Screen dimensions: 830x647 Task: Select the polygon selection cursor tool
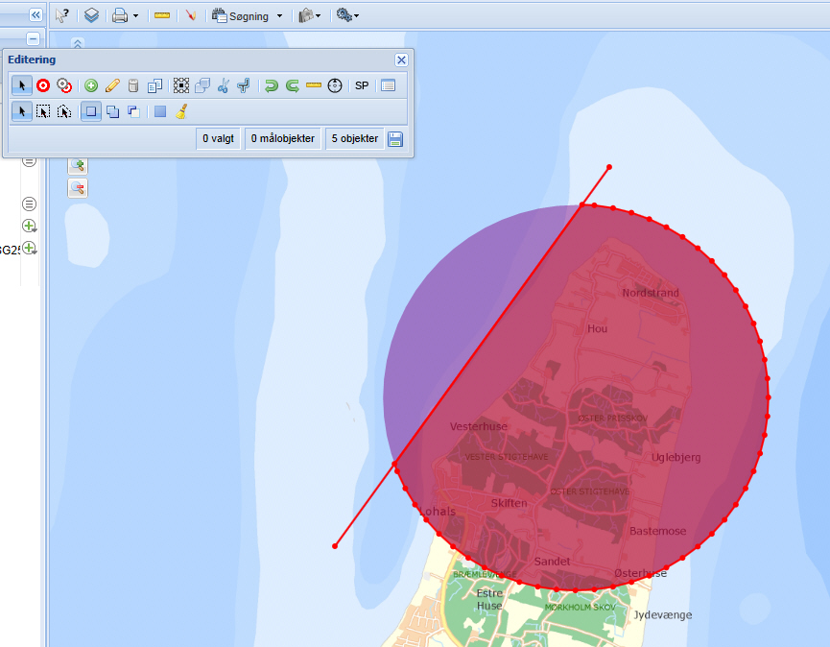pos(64,111)
